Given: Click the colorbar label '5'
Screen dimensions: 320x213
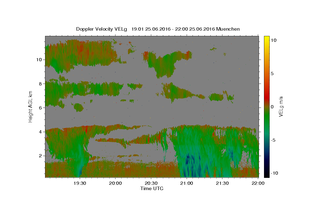Looking at the screenshot, I should [273, 73].
